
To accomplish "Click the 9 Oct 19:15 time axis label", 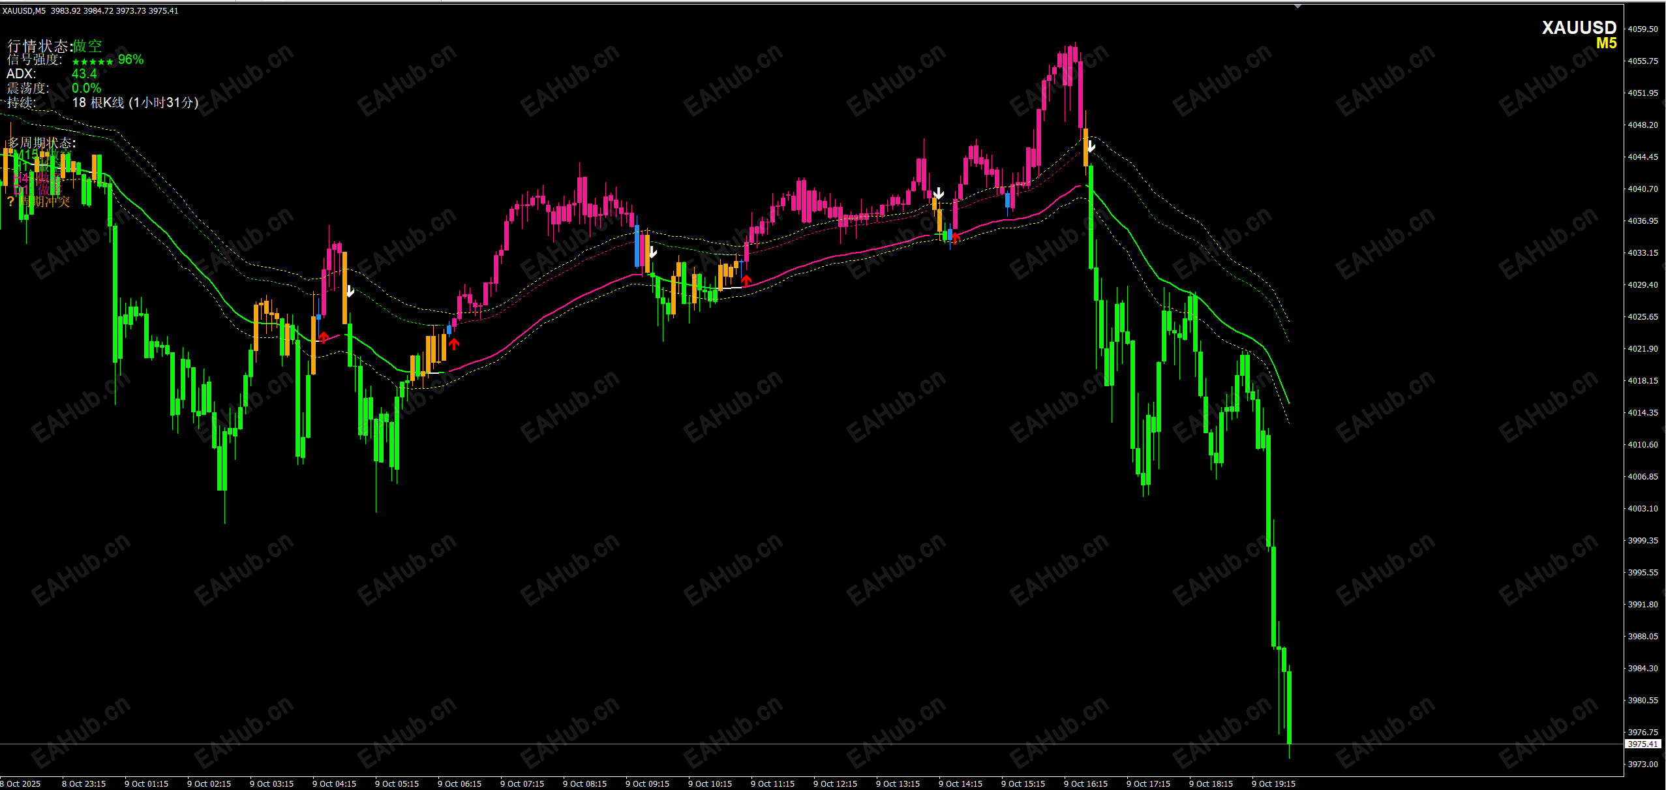I will click(1273, 783).
